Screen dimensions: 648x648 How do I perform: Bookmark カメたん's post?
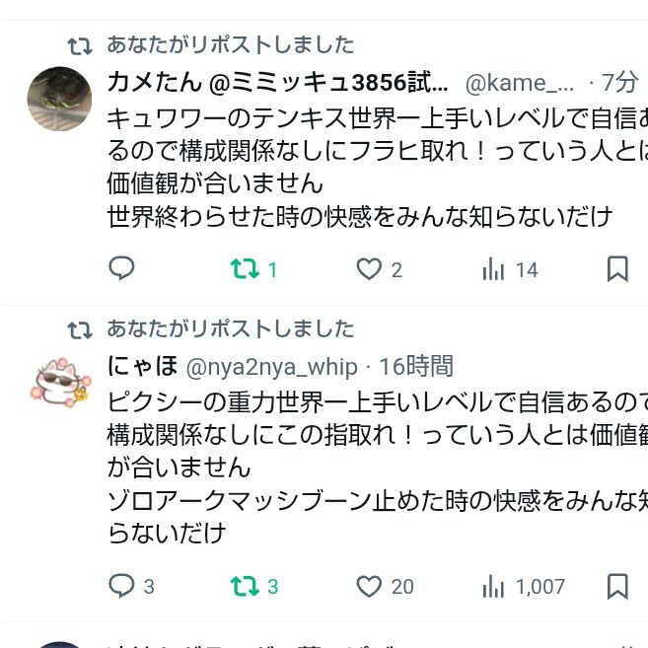coord(617,269)
